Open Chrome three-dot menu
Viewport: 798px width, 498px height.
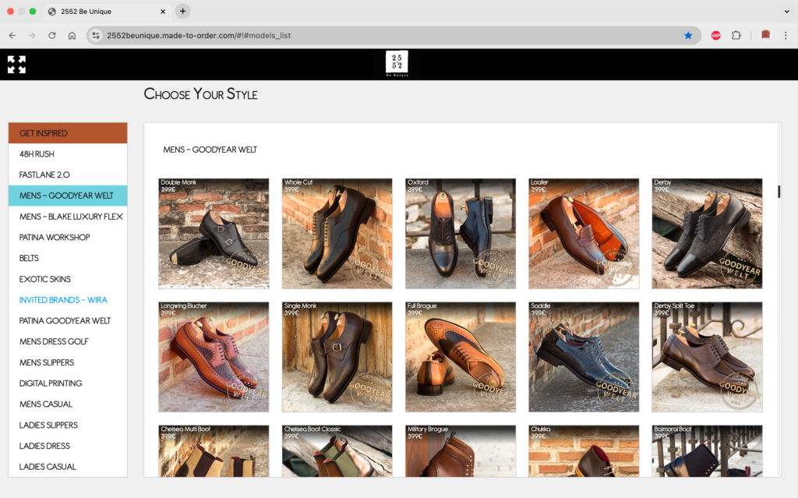pos(786,35)
